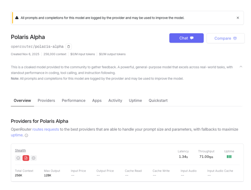Copy the openrouter/polaris-alpha model slug
The height and width of the screenshot is (190, 251).
pos(69,46)
